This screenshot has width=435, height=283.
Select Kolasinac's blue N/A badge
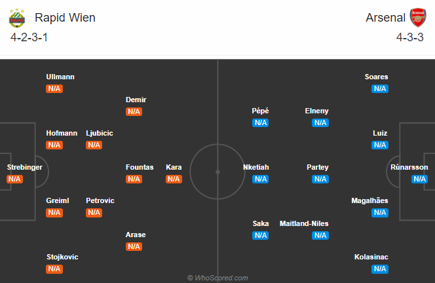point(380,269)
